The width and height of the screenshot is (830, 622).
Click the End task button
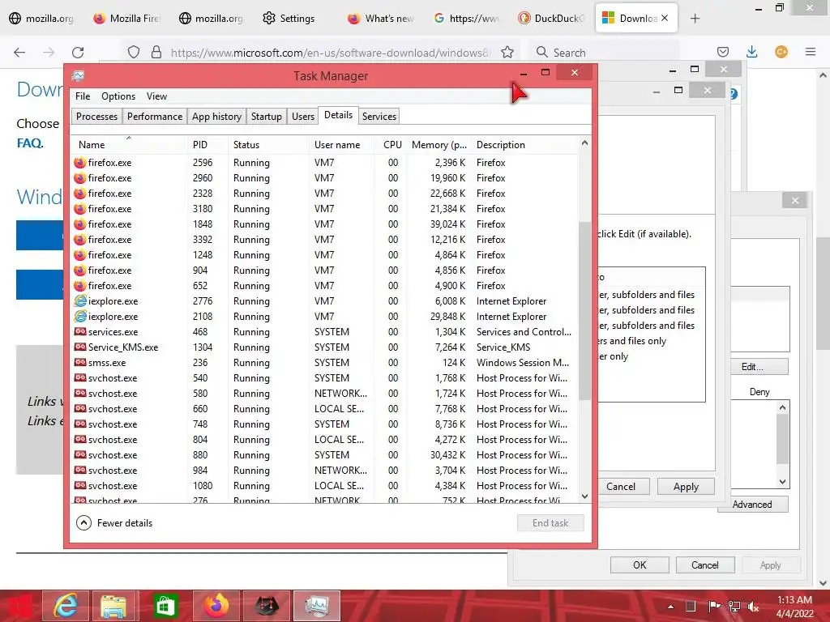point(550,523)
